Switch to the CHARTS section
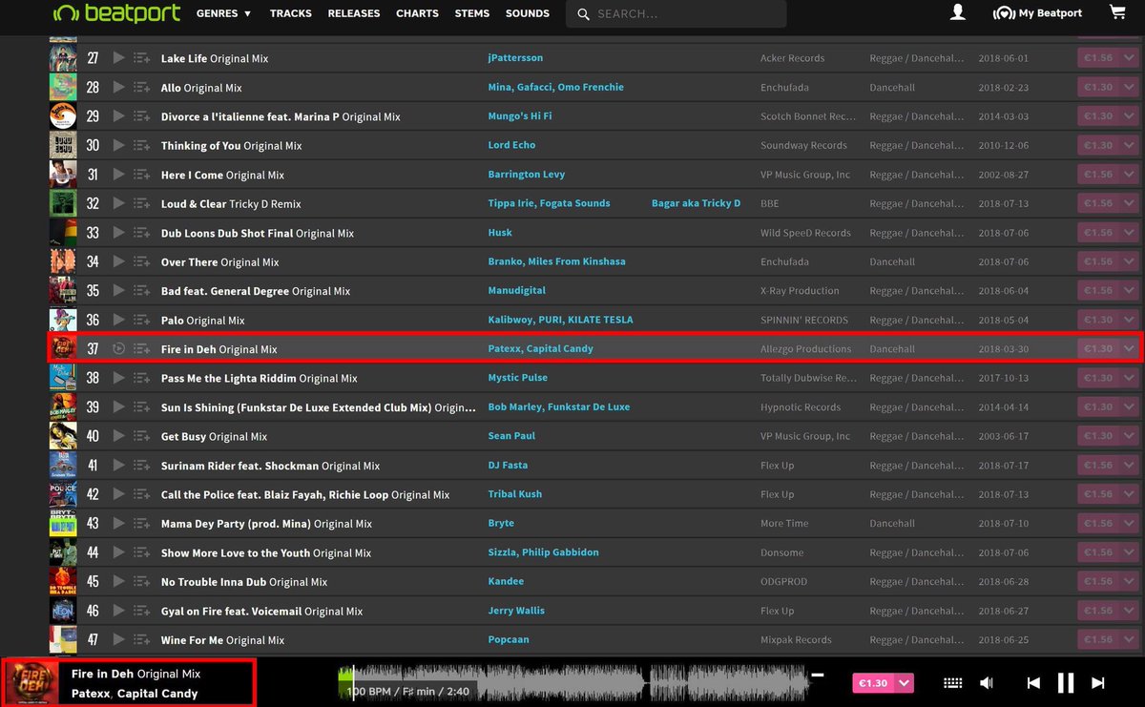The image size is (1145, 707). [417, 13]
